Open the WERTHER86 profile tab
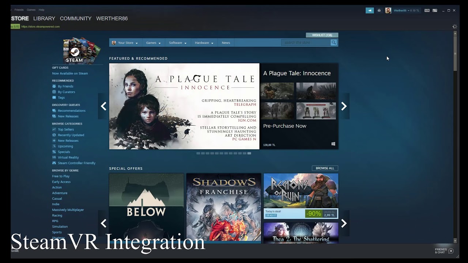468x263 pixels. 112,18
